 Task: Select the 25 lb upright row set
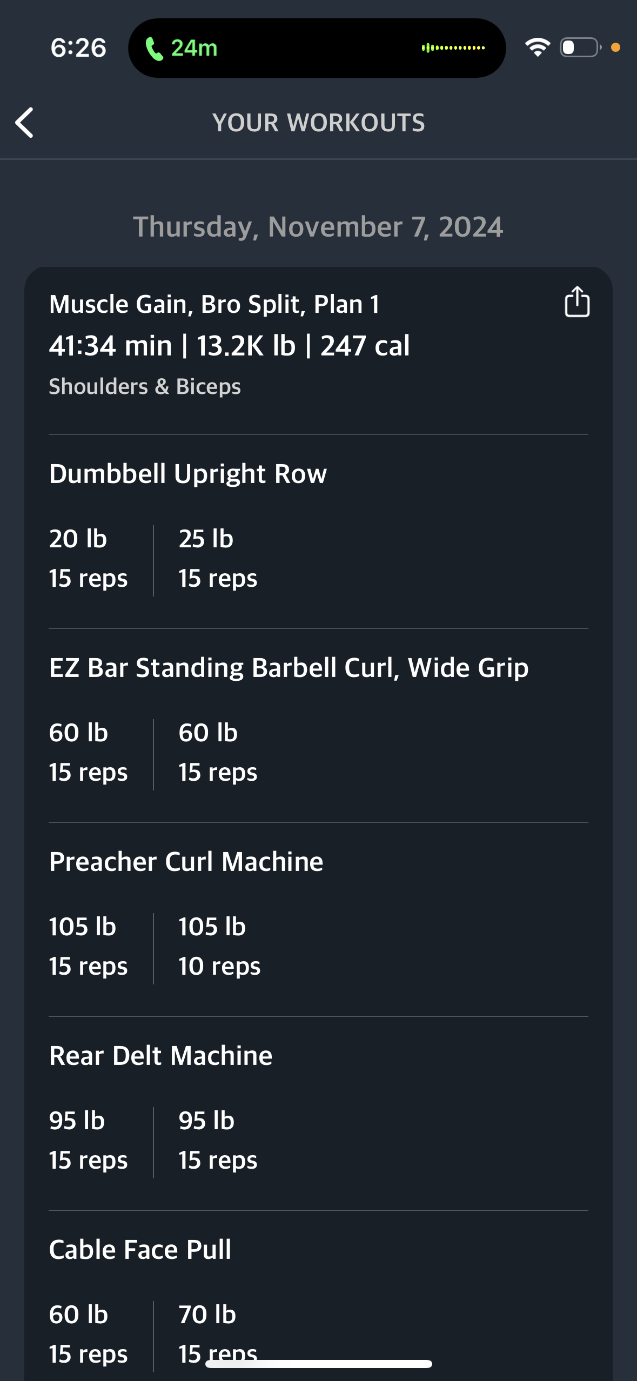[218, 559]
